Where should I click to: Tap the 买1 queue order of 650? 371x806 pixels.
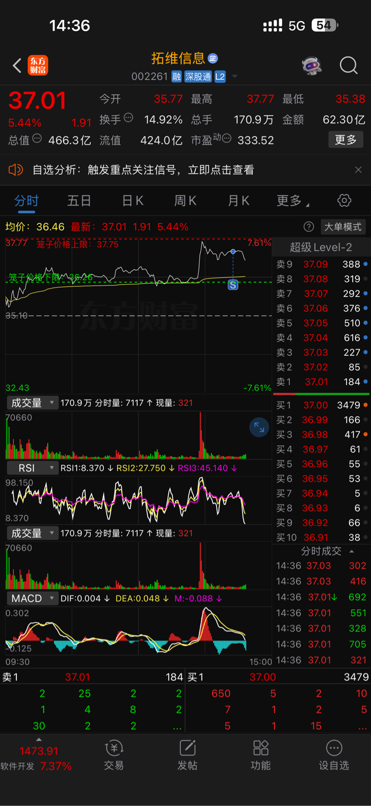221,693
